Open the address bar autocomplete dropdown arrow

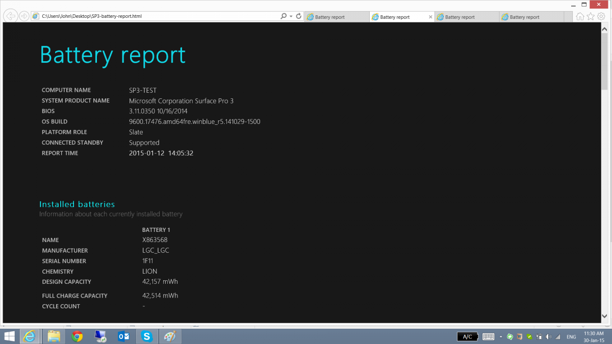tap(291, 16)
